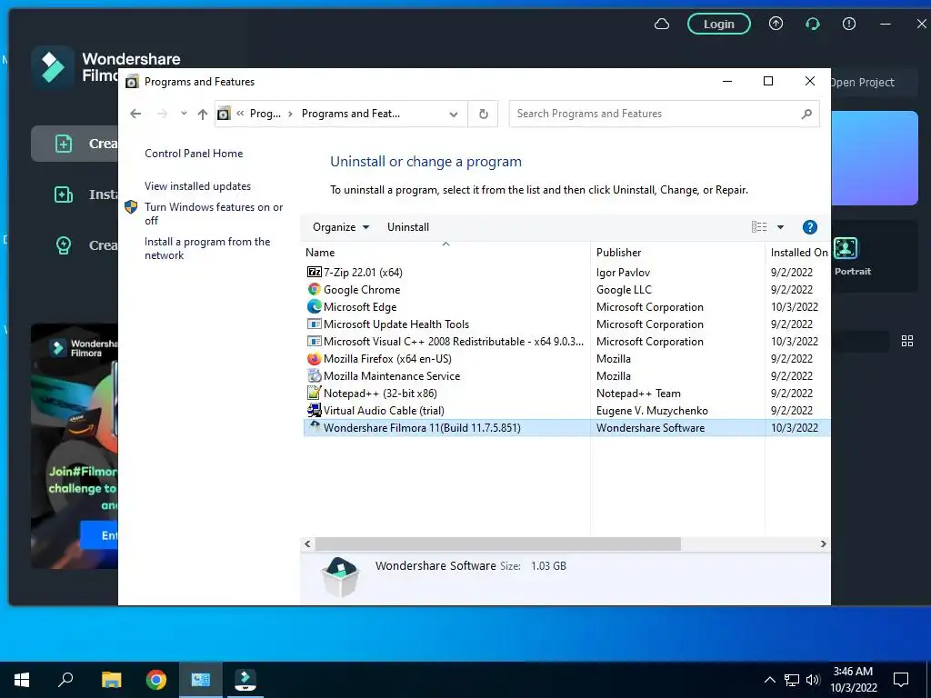This screenshot has width=931, height=698.
Task: Click the Instant sidebar icon in Filmora
Action: point(64,194)
